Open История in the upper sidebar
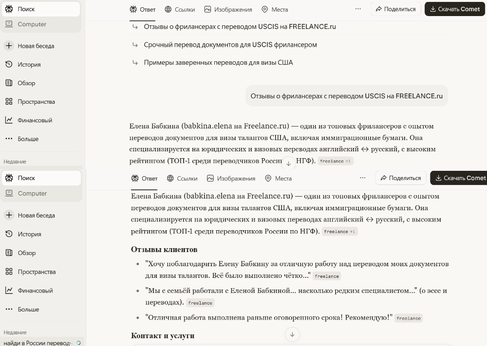This screenshot has width=487, height=346. tap(29, 64)
